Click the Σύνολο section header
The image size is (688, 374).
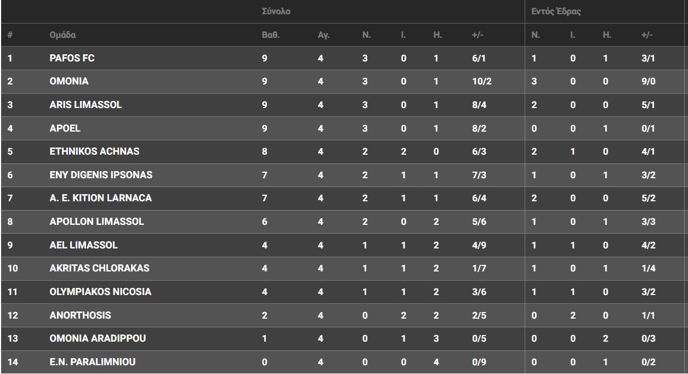(276, 12)
